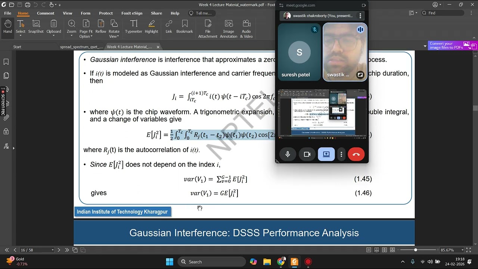Click the Audio & Video tool
Image resolution: width=478 pixels, height=269 pixels.
tap(246, 29)
